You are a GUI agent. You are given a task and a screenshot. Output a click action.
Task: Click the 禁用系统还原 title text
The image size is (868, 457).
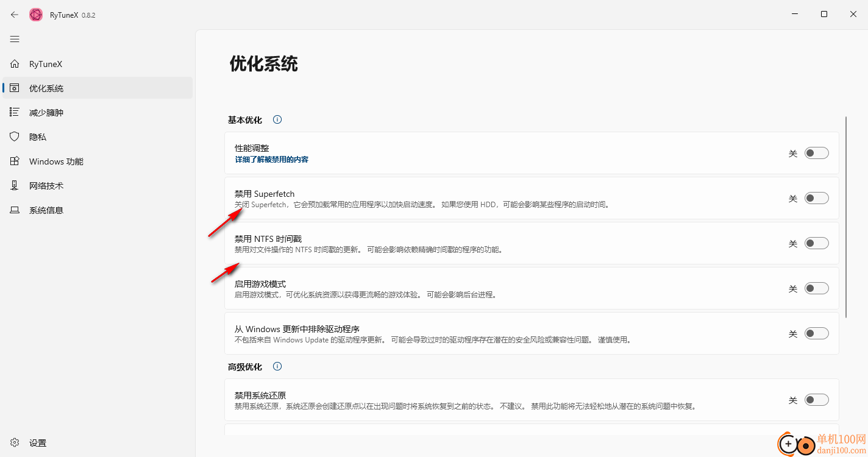click(x=260, y=395)
